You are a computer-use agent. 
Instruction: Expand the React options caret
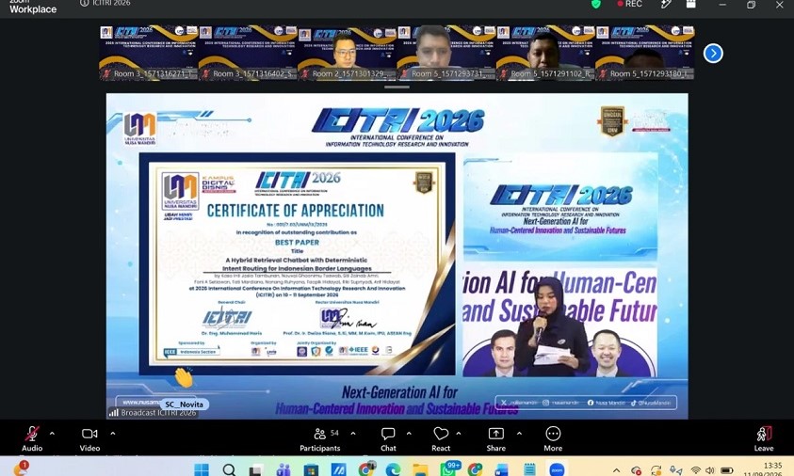click(x=459, y=434)
